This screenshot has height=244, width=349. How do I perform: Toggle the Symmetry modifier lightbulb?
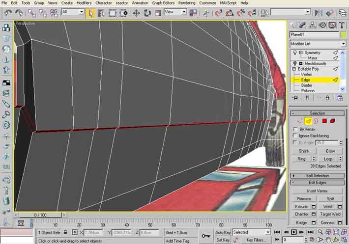pos(295,53)
